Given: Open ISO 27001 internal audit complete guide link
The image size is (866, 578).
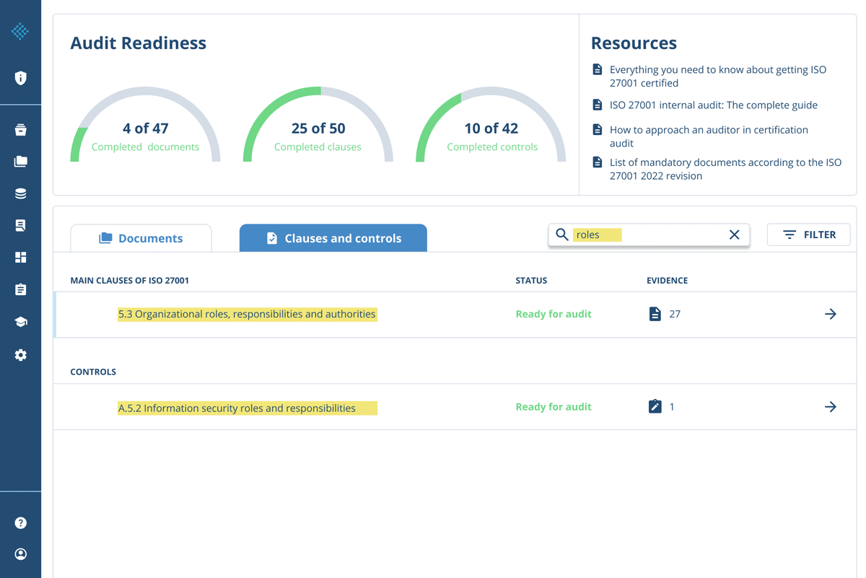Looking at the screenshot, I should click(x=714, y=105).
